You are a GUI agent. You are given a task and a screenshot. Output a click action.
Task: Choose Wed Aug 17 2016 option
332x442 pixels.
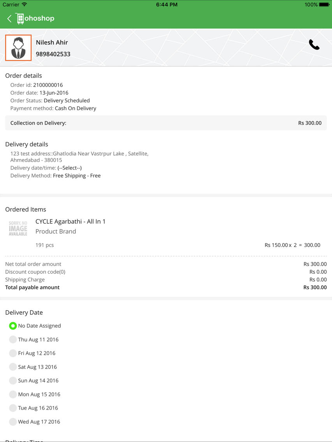pyautogui.click(x=13, y=422)
